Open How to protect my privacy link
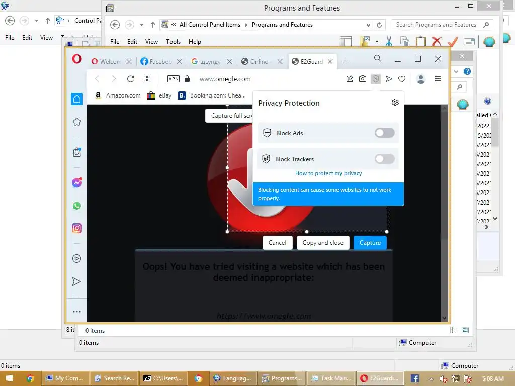515x386 pixels. [328, 173]
